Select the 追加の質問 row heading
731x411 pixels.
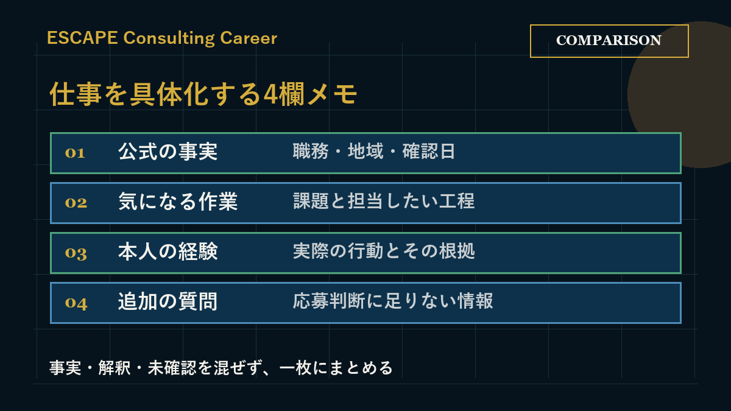click(x=168, y=302)
